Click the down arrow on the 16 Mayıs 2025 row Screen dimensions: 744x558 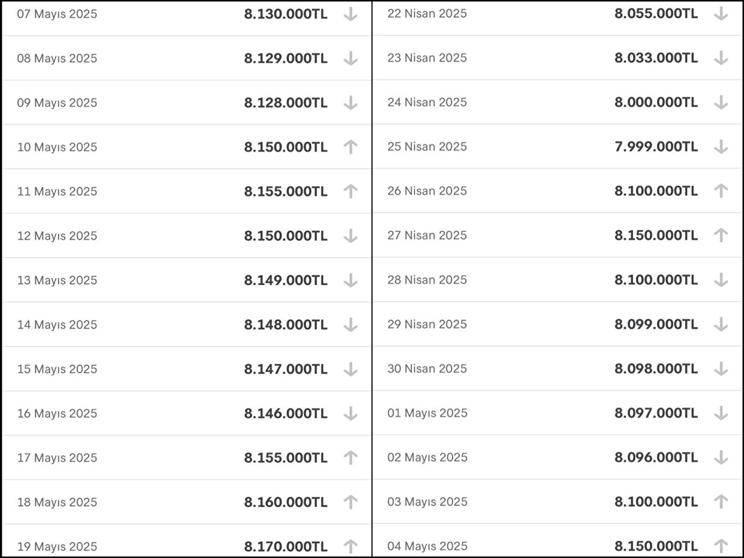pyautogui.click(x=350, y=414)
